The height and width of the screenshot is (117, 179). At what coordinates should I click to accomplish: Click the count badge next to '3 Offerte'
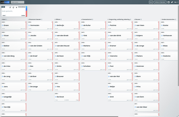coord(61,19)
